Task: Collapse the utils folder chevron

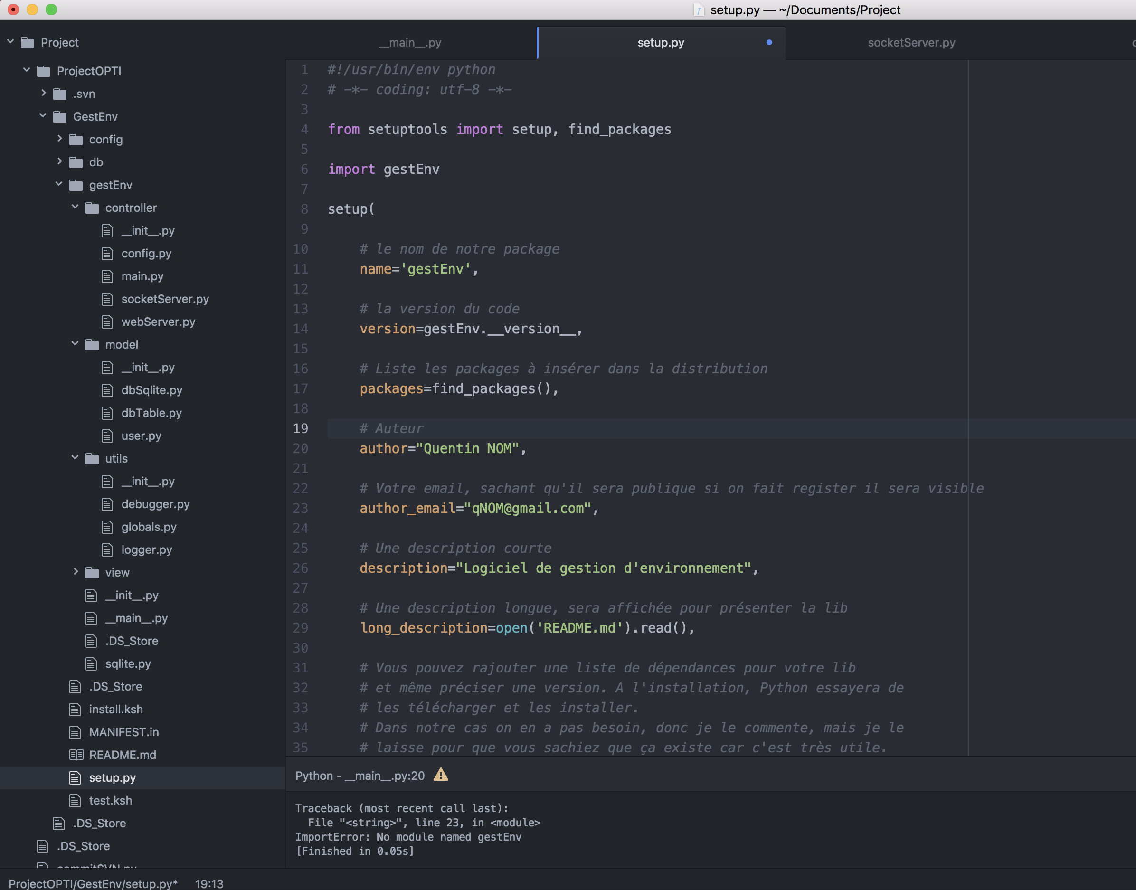Action: point(75,457)
